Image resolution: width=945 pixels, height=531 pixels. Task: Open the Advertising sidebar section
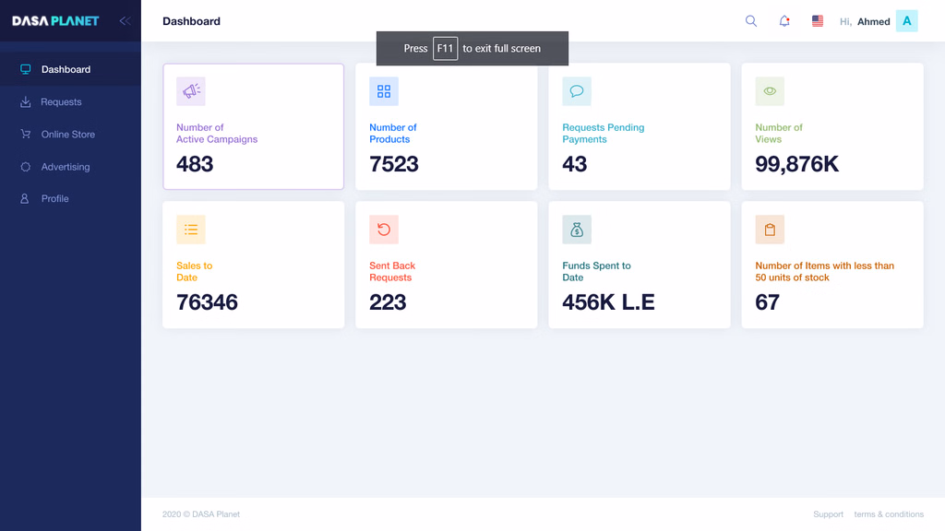[65, 167]
